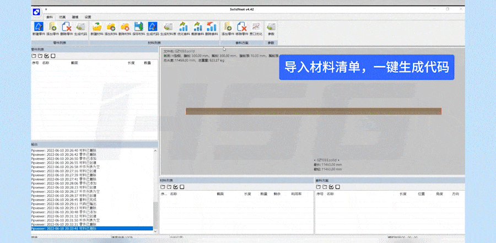The image size is (496, 243).
Task: Click second folder icon in 套料方案 panel
Action: (x=325, y=187)
